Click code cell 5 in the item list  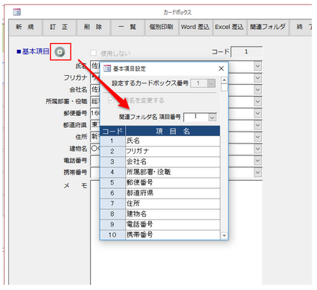112,183
